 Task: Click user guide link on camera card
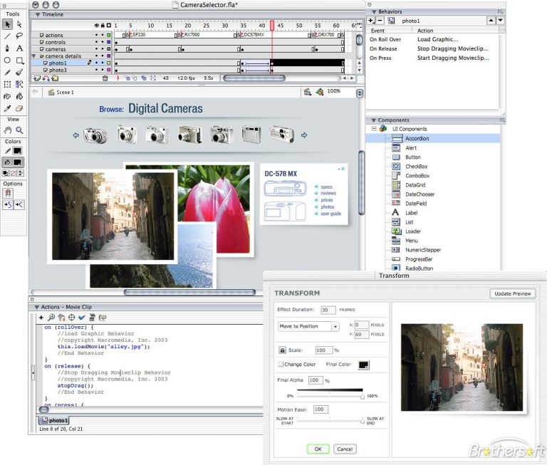pyautogui.click(x=330, y=214)
